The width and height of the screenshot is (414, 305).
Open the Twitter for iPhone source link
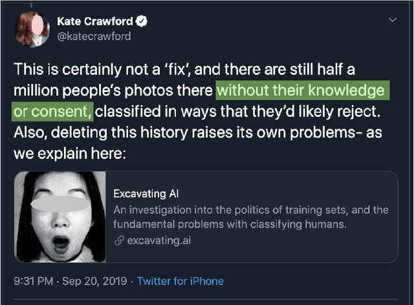(180, 281)
